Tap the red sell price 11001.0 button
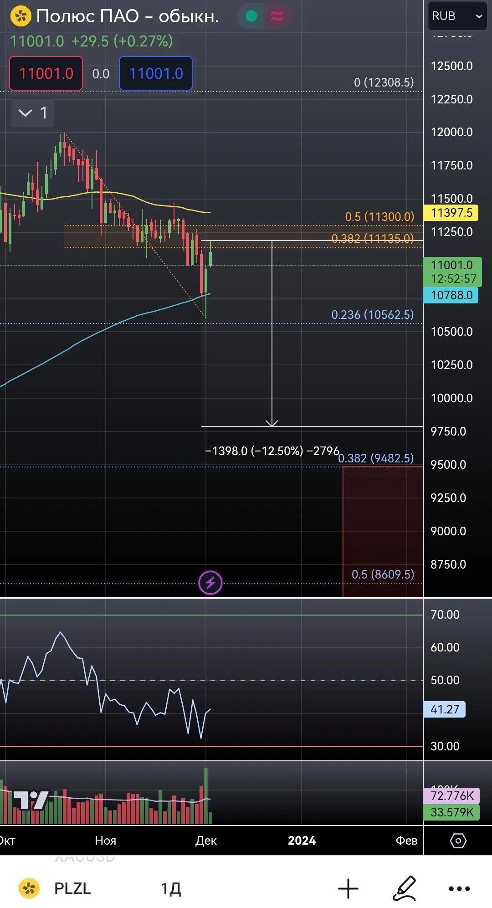 click(x=46, y=73)
